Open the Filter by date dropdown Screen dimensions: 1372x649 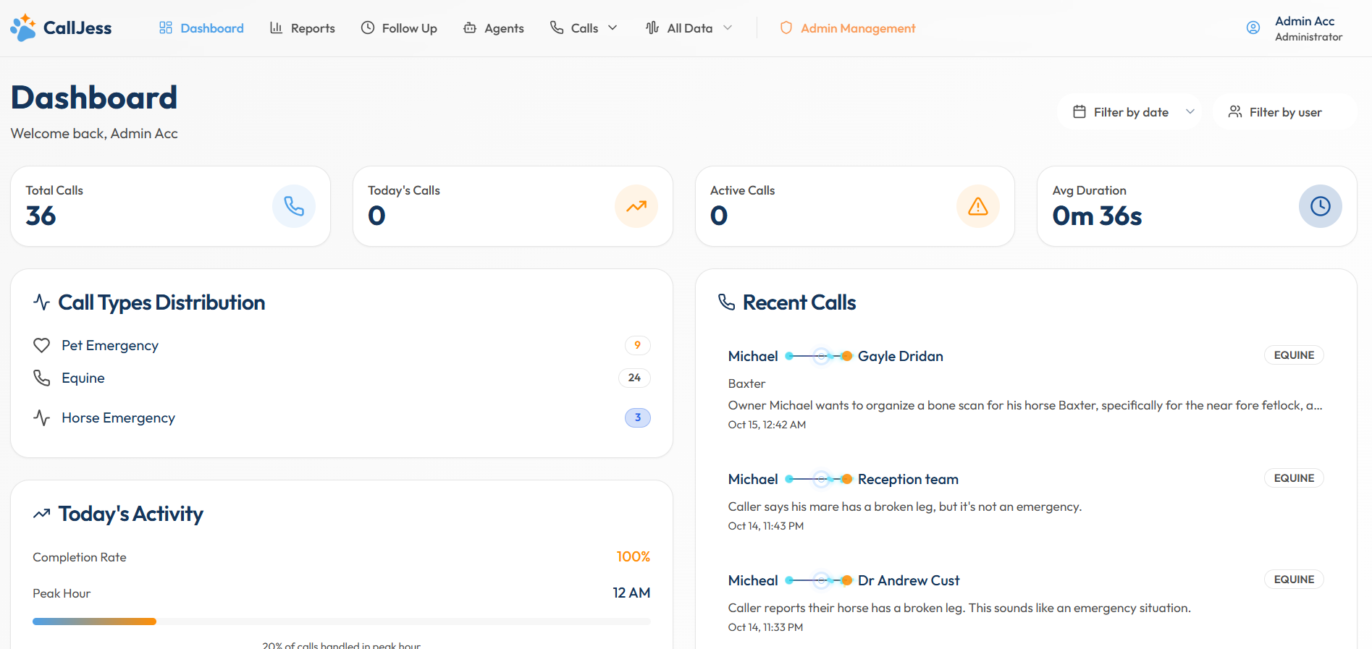point(1129,112)
